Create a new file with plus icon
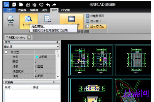The image size is (154, 102). click(14, 5)
